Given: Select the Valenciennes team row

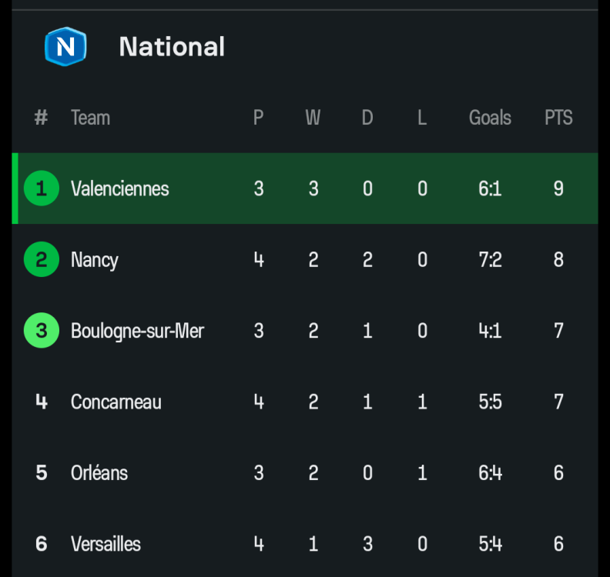Looking at the screenshot, I should coord(120,188).
